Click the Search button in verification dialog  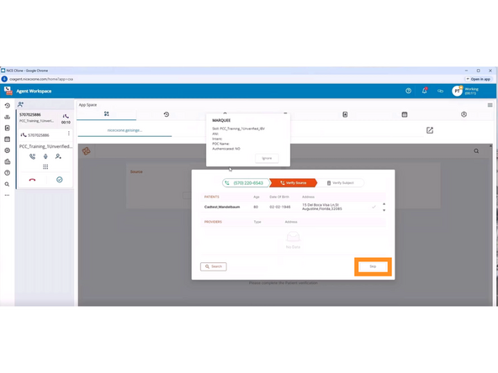[214, 267]
